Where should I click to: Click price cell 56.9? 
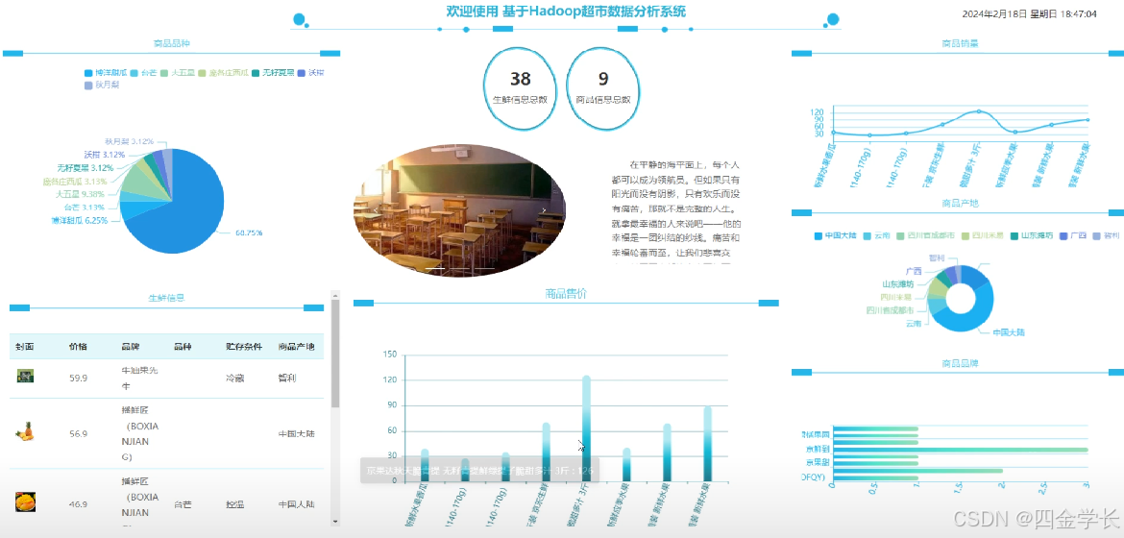(78, 434)
